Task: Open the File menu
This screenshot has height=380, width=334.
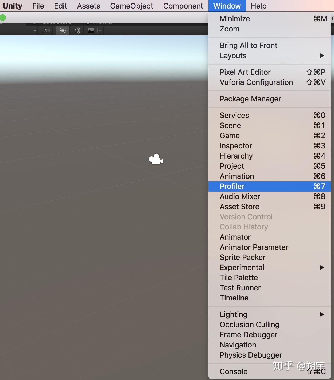Action: pyautogui.click(x=38, y=6)
